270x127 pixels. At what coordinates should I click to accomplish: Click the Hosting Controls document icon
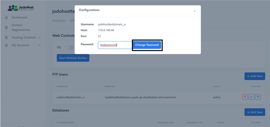pos(6,38)
